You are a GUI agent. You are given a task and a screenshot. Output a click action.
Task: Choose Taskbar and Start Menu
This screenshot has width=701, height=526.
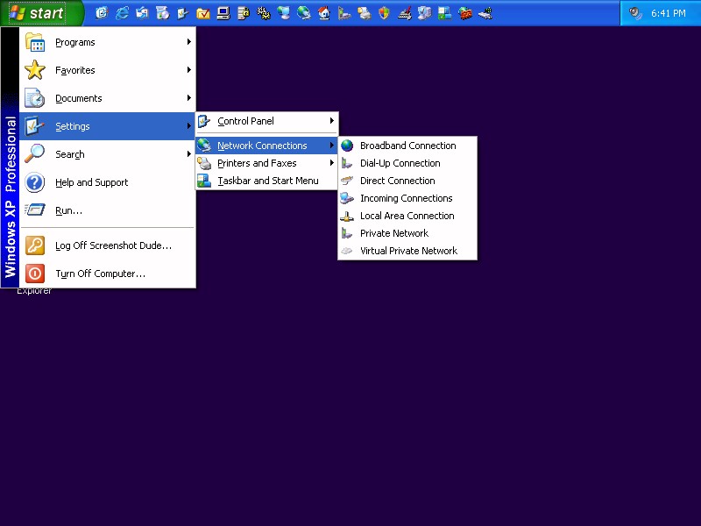pyautogui.click(x=267, y=181)
